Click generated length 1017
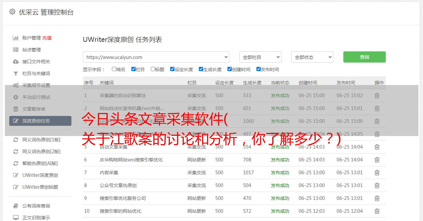 pyautogui.click(x=249, y=173)
